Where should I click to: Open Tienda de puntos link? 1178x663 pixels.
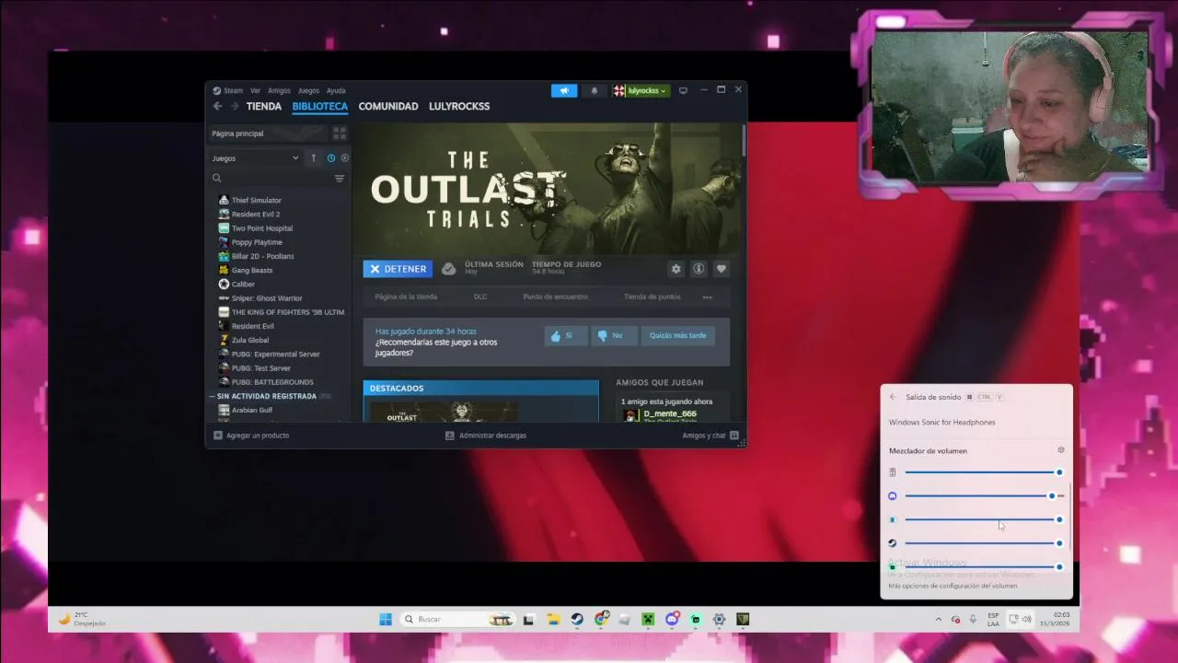click(x=653, y=297)
